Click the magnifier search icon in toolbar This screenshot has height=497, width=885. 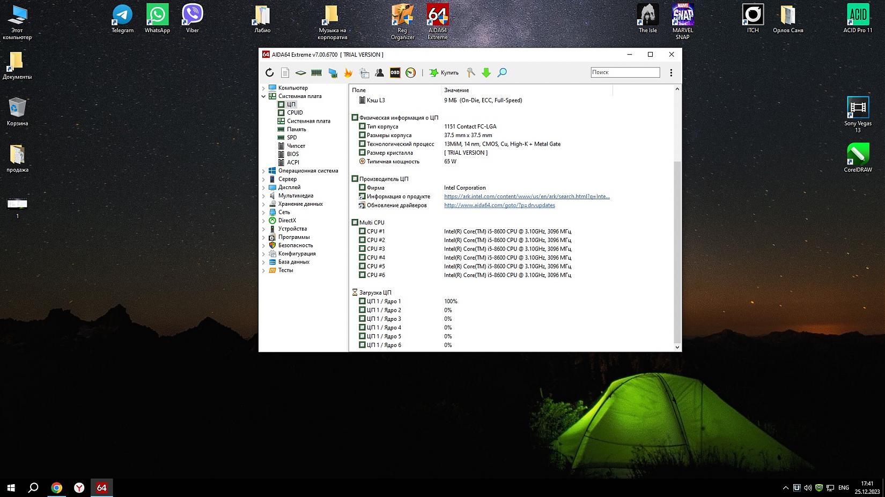(x=502, y=73)
